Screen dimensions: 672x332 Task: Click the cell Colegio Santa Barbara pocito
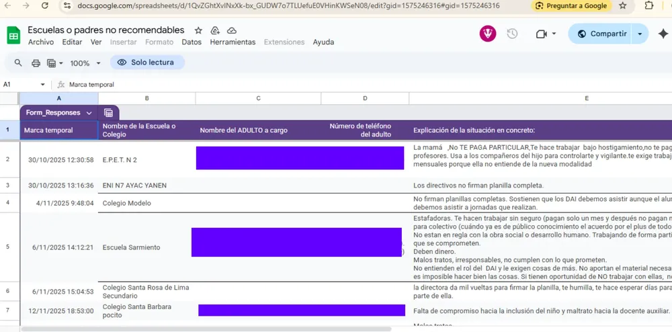point(146,311)
